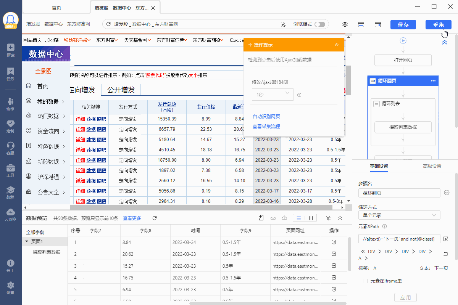Click the webpage vertical scrollbar down arrow
Viewport: 458px width, 305px height.
tap(348, 201)
